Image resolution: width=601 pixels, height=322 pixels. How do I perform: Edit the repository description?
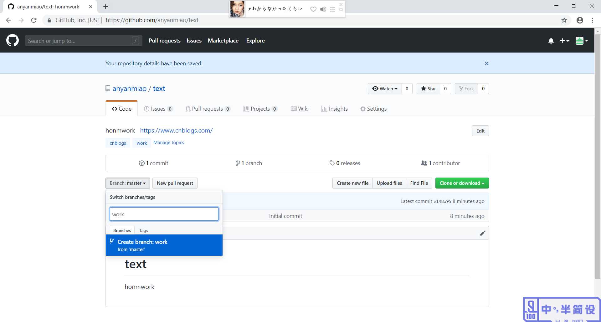point(480,131)
